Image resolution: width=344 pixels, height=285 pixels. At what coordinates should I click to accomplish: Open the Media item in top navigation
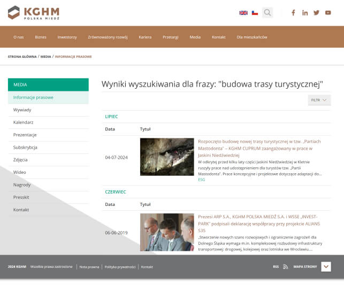[195, 37]
